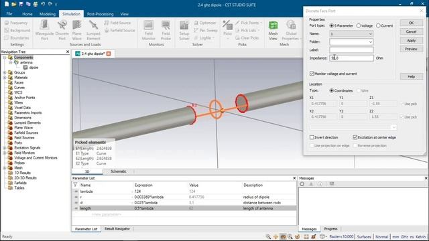Viewport: 429px width, 241px height.
Task: Open the Par. Sweep tool
Action: tap(206, 30)
